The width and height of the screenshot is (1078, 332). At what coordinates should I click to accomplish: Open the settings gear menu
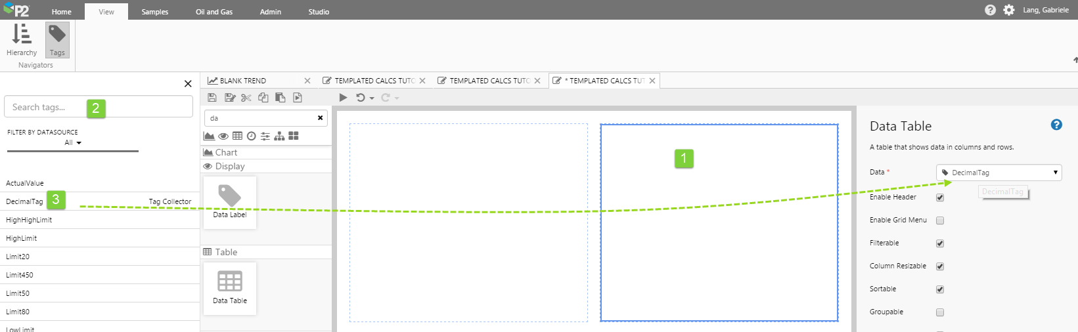click(x=1009, y=10)
